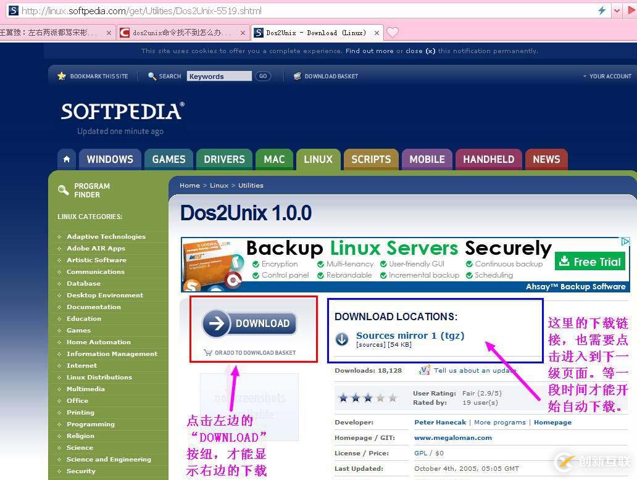Open the GAMES section tab
Screen dimensions: 637x480
tap(169, 159)
